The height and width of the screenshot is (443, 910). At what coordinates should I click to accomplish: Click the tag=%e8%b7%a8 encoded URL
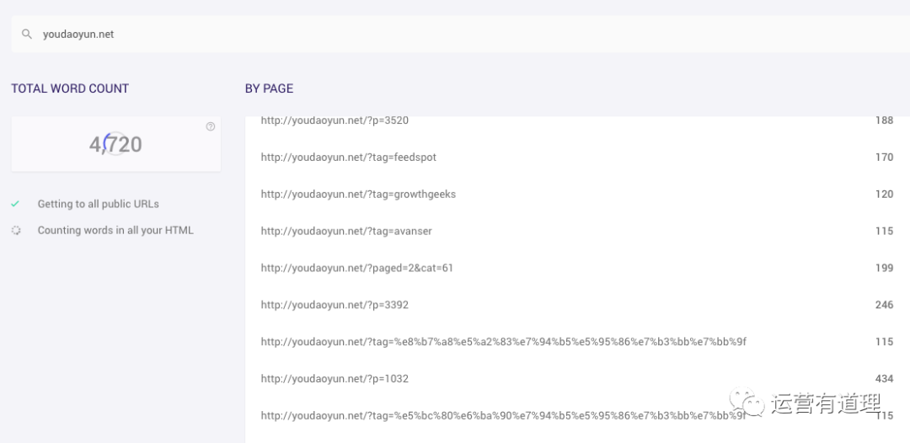click(503, 342)
